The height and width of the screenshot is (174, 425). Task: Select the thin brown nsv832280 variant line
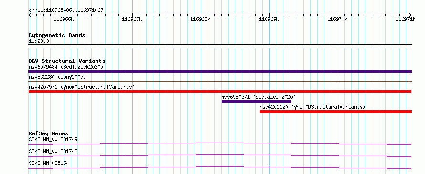(x=220, y=81)
